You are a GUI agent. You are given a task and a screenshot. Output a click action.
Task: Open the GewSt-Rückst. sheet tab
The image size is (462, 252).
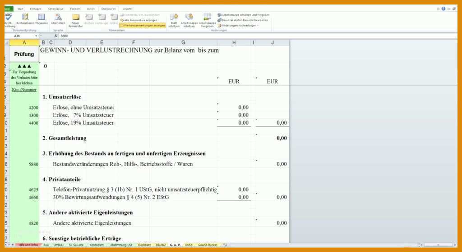point(208,245)
